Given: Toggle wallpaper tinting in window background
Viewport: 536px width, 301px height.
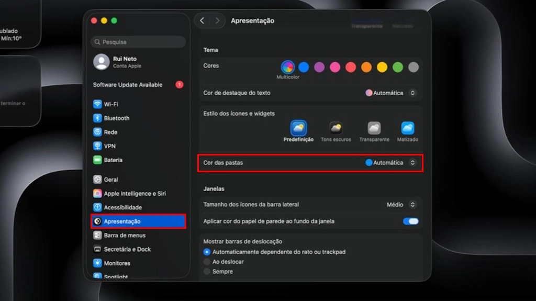Looking at the screenshot, I should click(x=410, y=221).
